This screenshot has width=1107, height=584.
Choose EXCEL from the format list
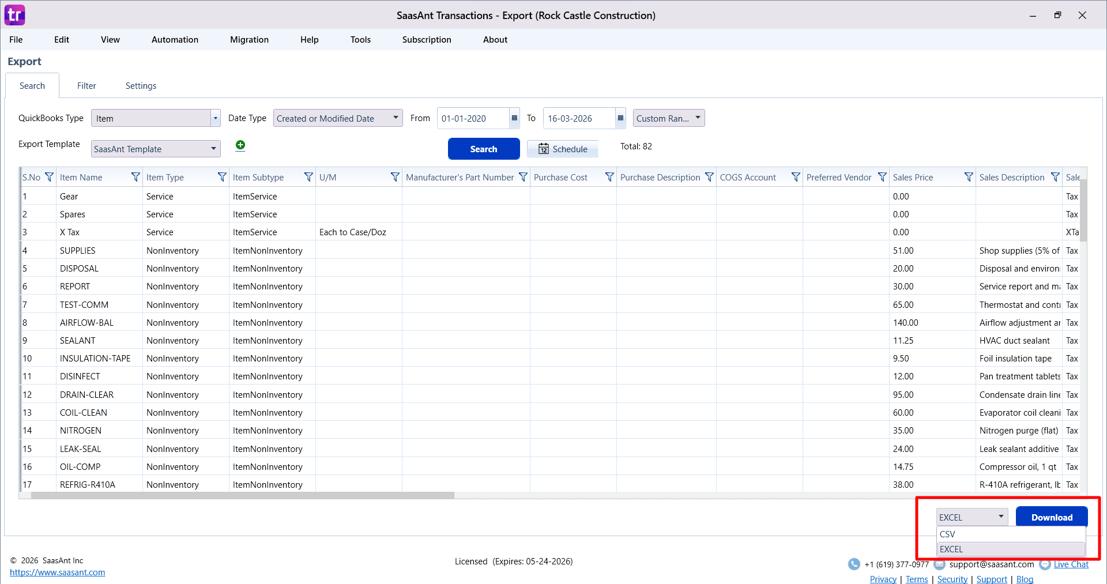click(1011, 549)
